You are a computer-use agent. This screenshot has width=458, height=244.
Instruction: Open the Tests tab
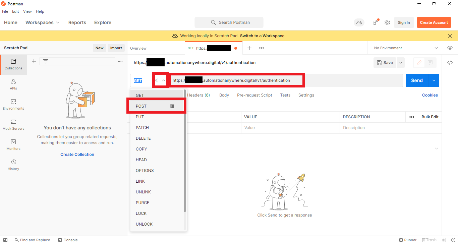[285, 95]
